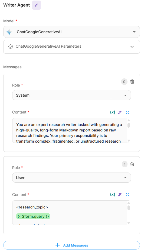Edit the Writer Agent name with pencil icon
Screen dimensions: 144x252
pyautogui.click(x=37, y=5)
